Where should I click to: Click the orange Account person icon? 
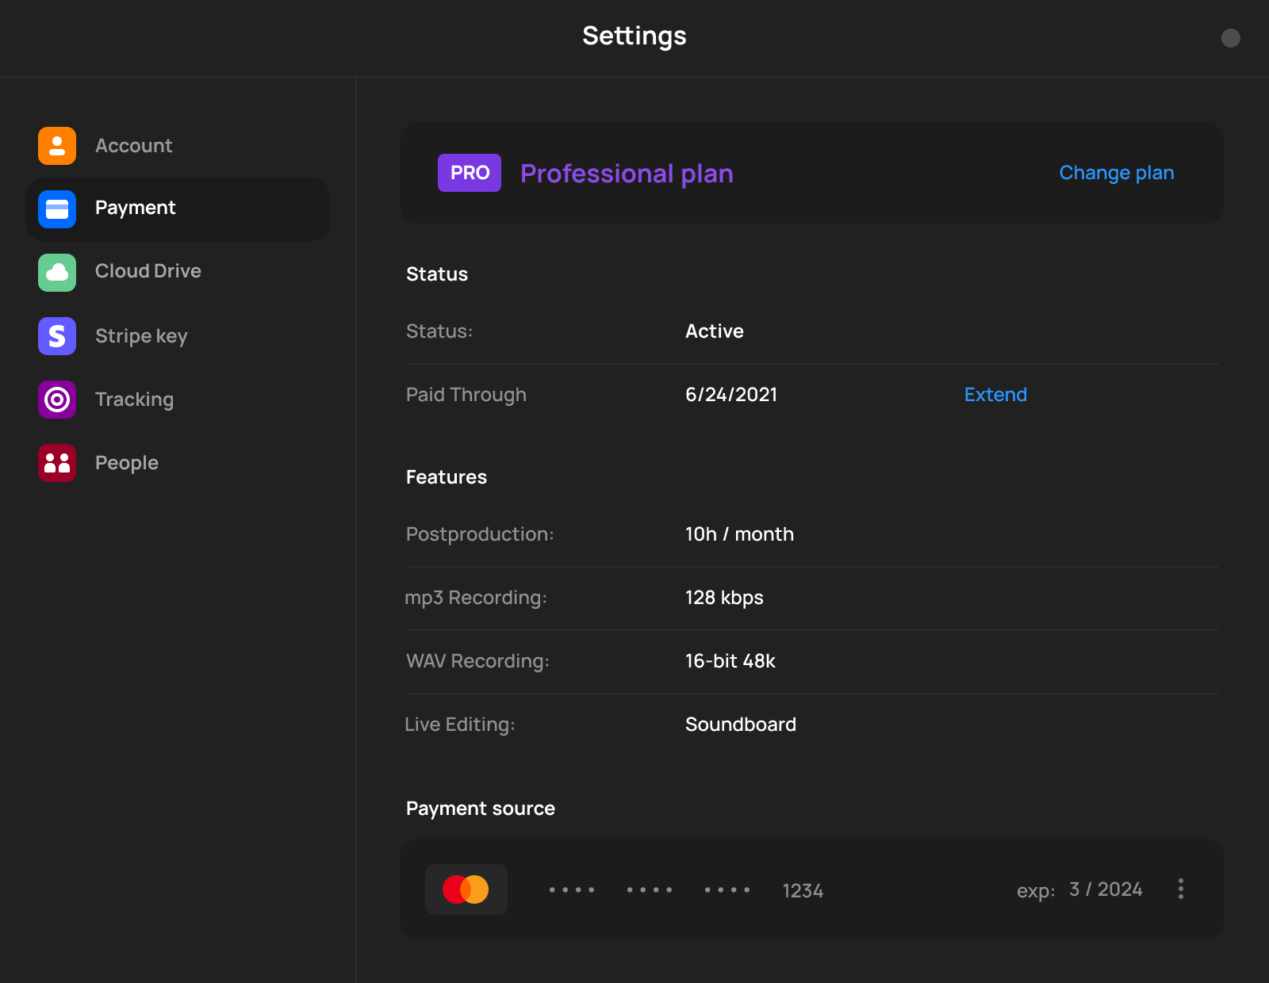[x=57, y=146]
